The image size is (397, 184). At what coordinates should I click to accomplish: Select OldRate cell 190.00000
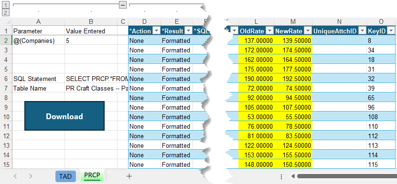click(x=256, y=79)
